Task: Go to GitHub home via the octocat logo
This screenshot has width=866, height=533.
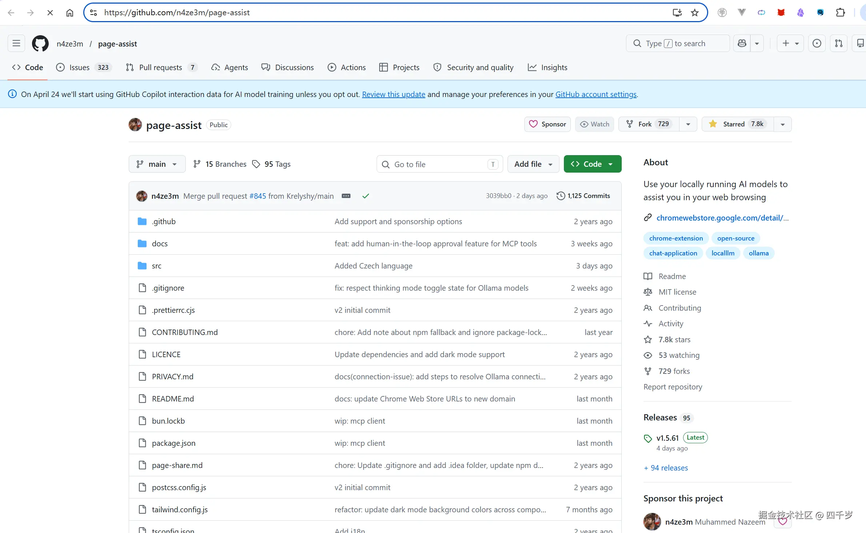Action: 40,43
